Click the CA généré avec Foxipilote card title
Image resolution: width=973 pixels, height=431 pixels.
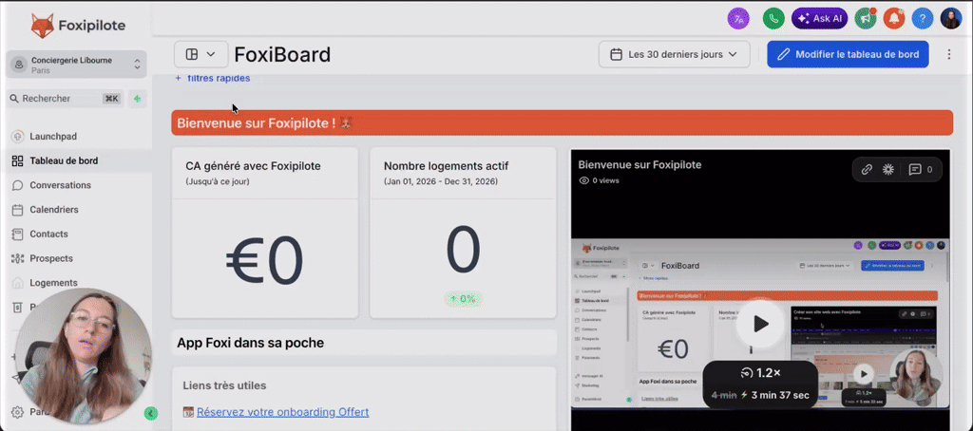[x=253, y=166]
